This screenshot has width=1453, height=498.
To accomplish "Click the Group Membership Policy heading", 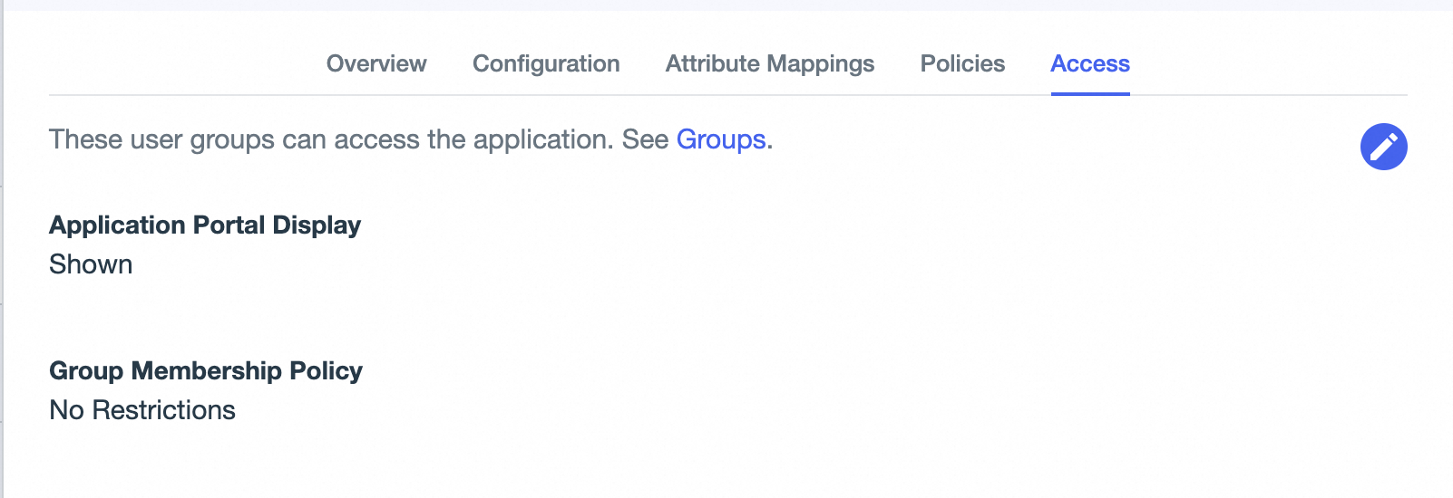I will [206, 370].
